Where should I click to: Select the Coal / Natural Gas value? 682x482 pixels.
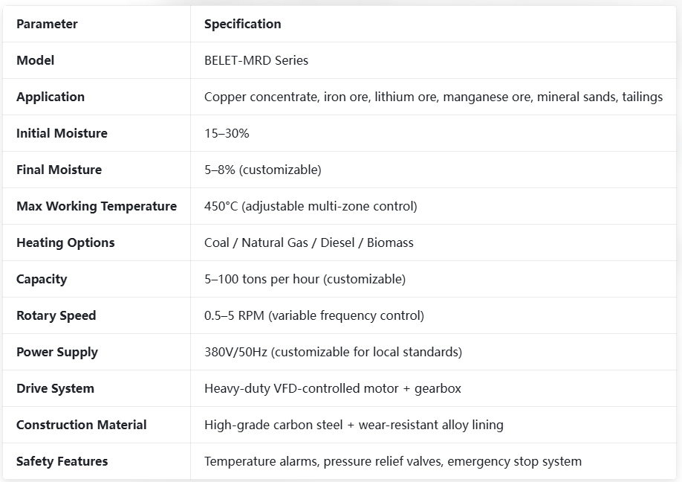tap(309, 242)
